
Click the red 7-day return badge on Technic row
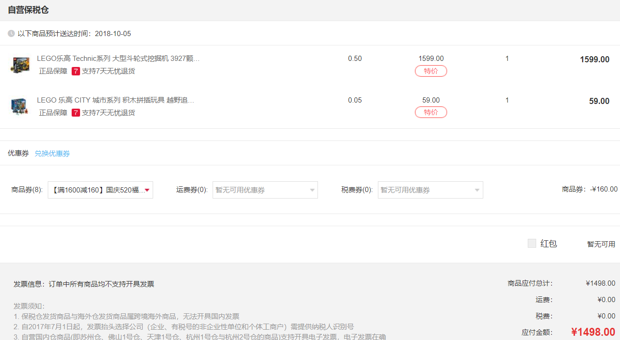(76, 71)
